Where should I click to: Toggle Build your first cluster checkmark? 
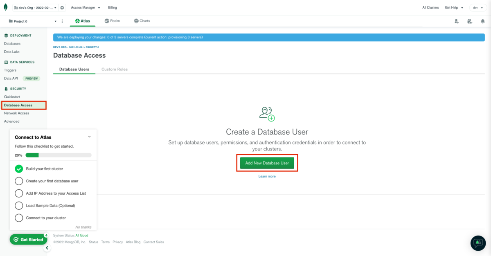(x=19, y=168)
